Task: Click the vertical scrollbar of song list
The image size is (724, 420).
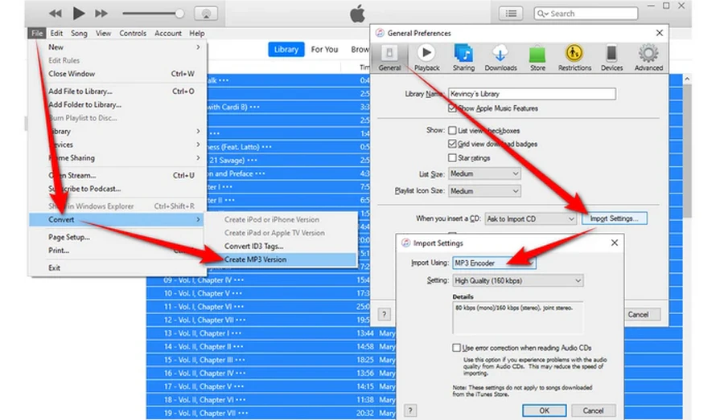Action: [x=687, y=150]
